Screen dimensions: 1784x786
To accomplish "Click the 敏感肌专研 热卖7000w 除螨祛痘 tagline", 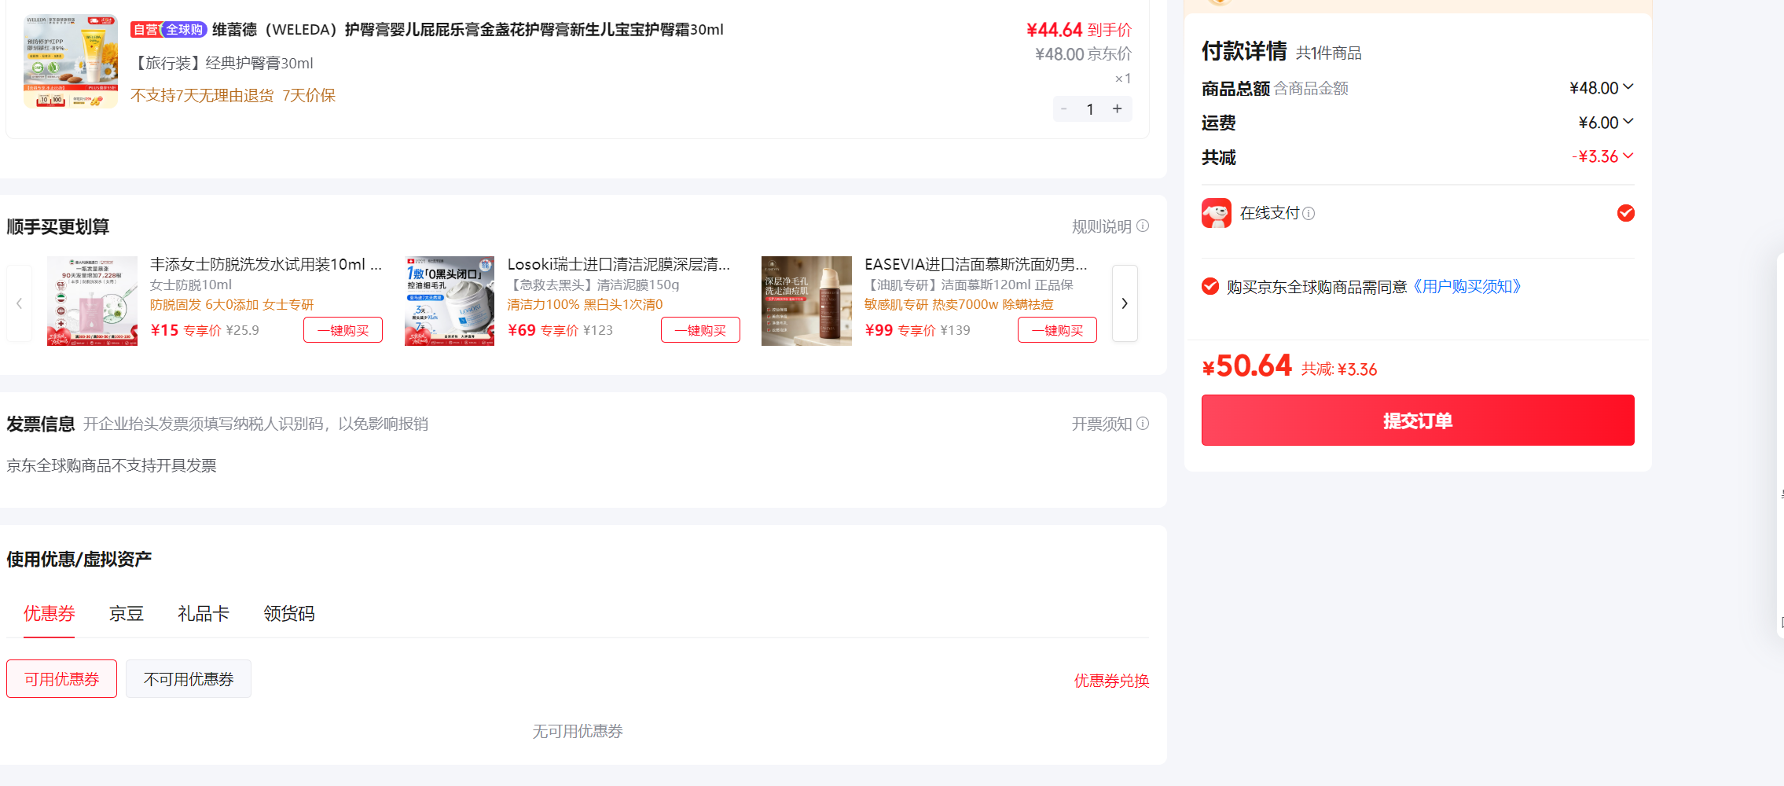I will point(959,305).
